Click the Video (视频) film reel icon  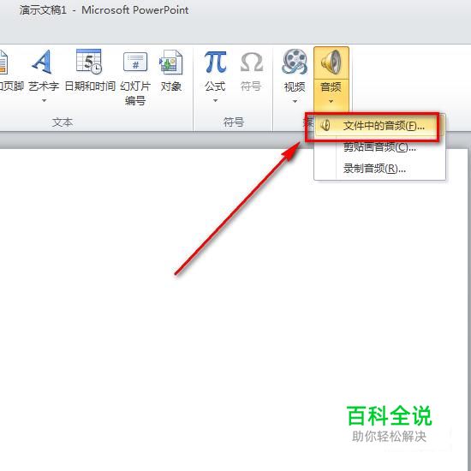[x=295, y=62]
